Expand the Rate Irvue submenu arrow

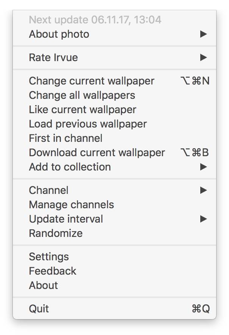[203, 58]
